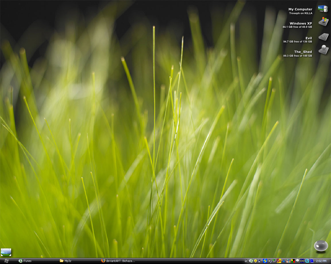Screen dimensions: 331x264
Task: Click the "94.7 GB free of 136 GB" text
Action: tap(298, 42)
